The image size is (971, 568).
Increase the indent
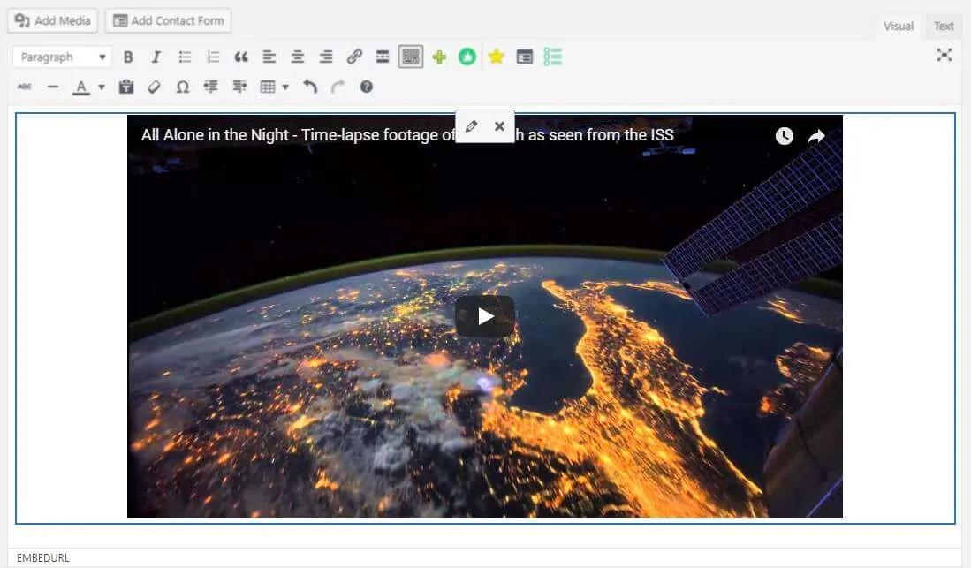pyautogui.click(x=239, y=87)
